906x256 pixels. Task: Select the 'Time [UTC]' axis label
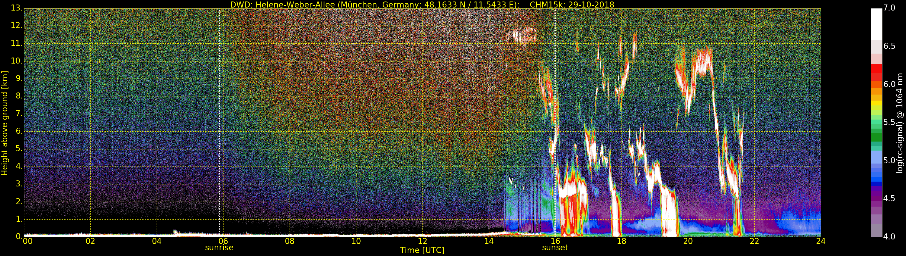422,250
